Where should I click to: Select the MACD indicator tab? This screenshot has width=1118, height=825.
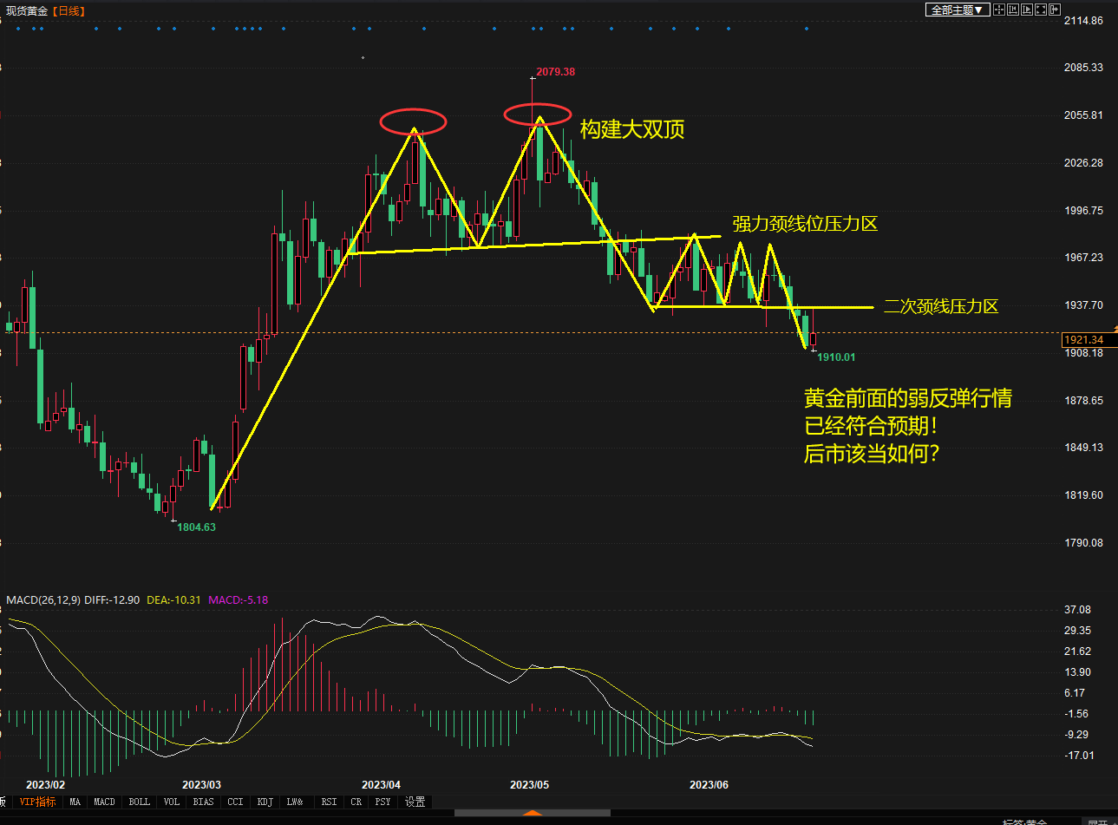point(104,802)
